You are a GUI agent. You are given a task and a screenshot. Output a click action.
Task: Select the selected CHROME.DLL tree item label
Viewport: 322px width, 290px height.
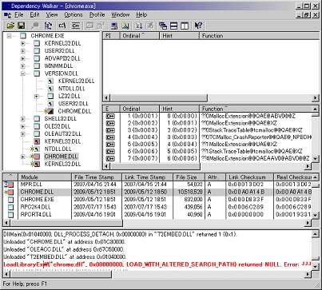click(61, 157)
